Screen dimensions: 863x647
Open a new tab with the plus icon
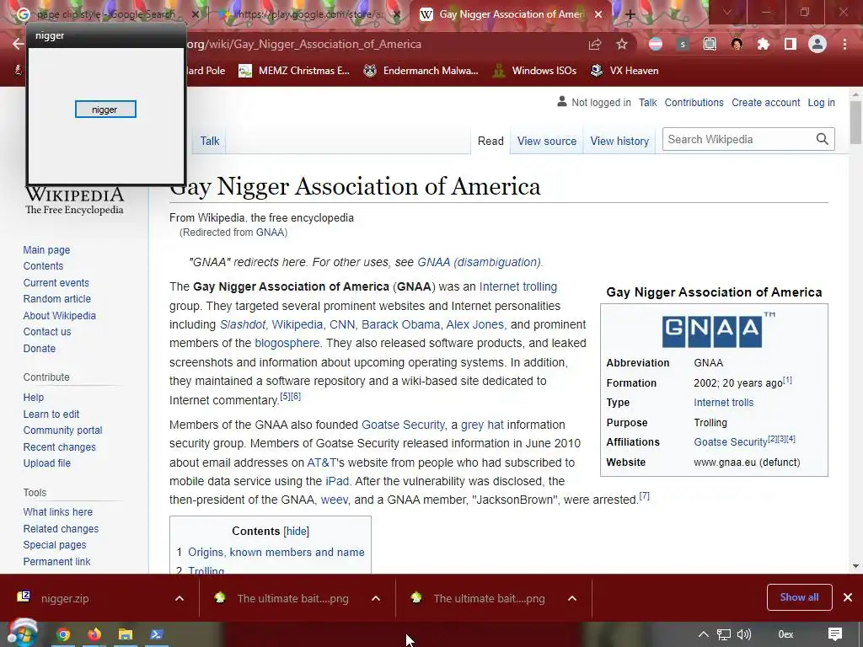630,14
